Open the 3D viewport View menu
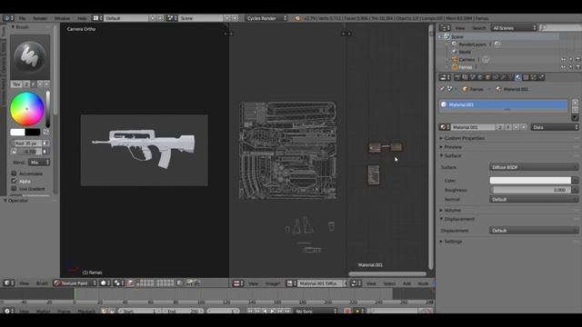Viewport: 582px width, 327px height. 25,283
